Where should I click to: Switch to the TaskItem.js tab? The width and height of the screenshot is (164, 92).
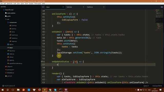tap(90, 7)
